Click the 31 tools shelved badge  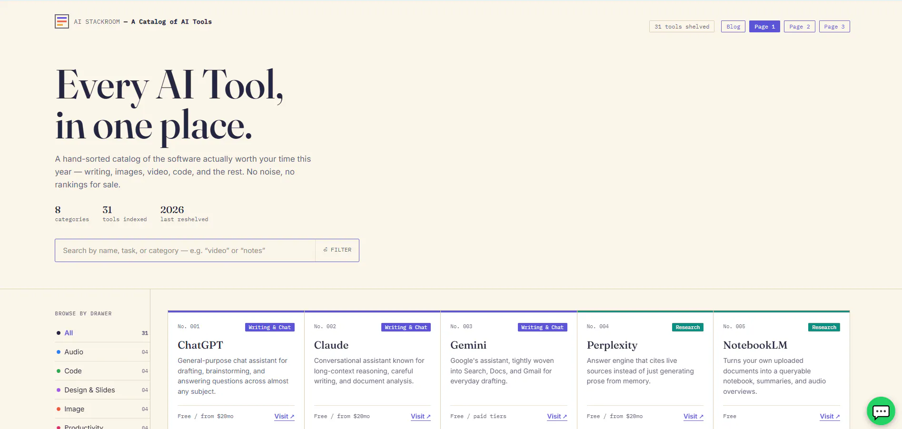tap(682, 27)
